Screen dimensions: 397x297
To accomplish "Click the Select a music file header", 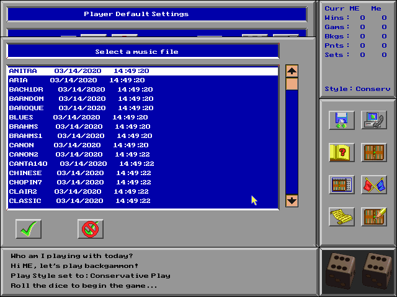I will click(x=143, y=51).
